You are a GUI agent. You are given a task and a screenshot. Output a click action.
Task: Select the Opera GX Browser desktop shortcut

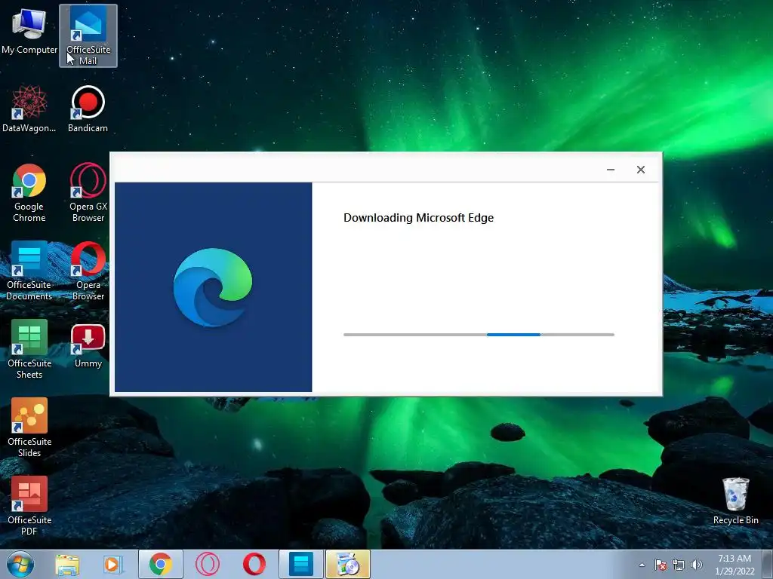tap(88, 192)
